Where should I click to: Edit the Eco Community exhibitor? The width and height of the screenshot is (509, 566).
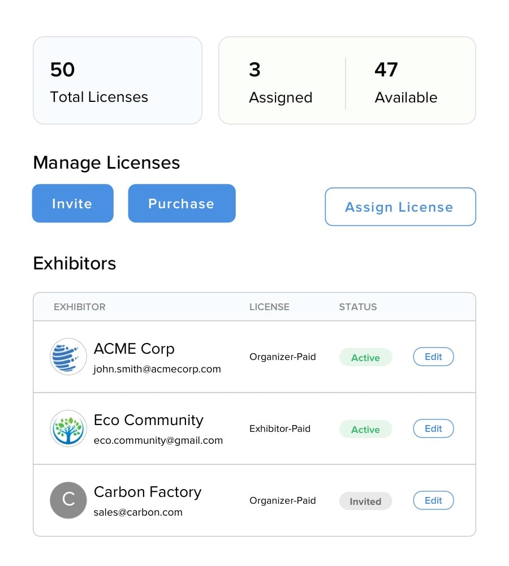coord(433,428)
